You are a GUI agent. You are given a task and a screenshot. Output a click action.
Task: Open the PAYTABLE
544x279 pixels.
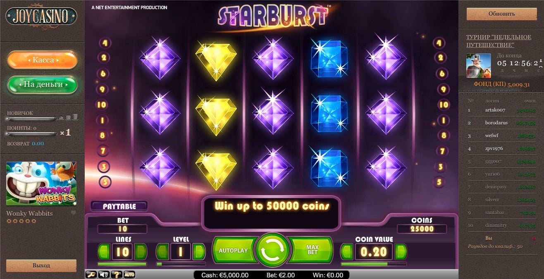(x=119, y=206)
